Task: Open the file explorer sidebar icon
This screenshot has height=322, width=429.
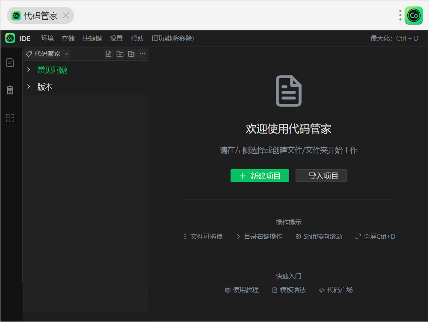Action: click(x=10, y=63)
